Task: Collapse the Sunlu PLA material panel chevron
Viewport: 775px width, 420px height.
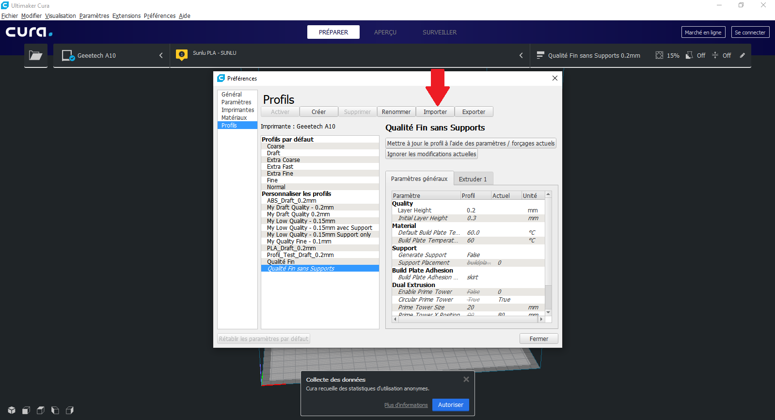Action: (521, 55)
